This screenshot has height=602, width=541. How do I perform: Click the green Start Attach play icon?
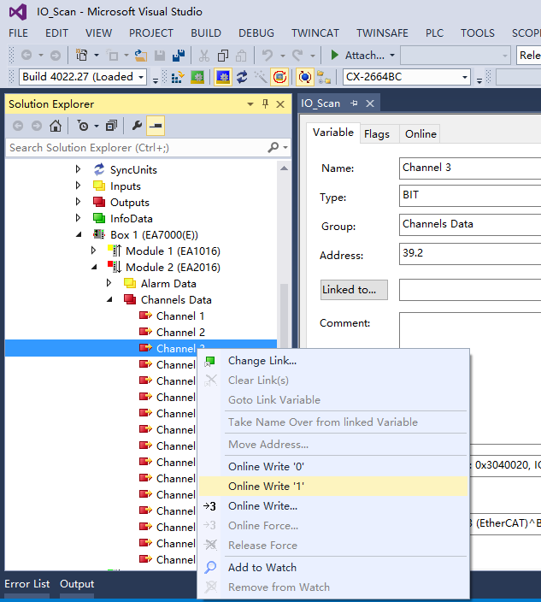click(x=334, y=56)
